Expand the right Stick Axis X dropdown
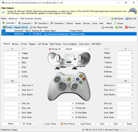138x132 pixels. pos(132,86)
